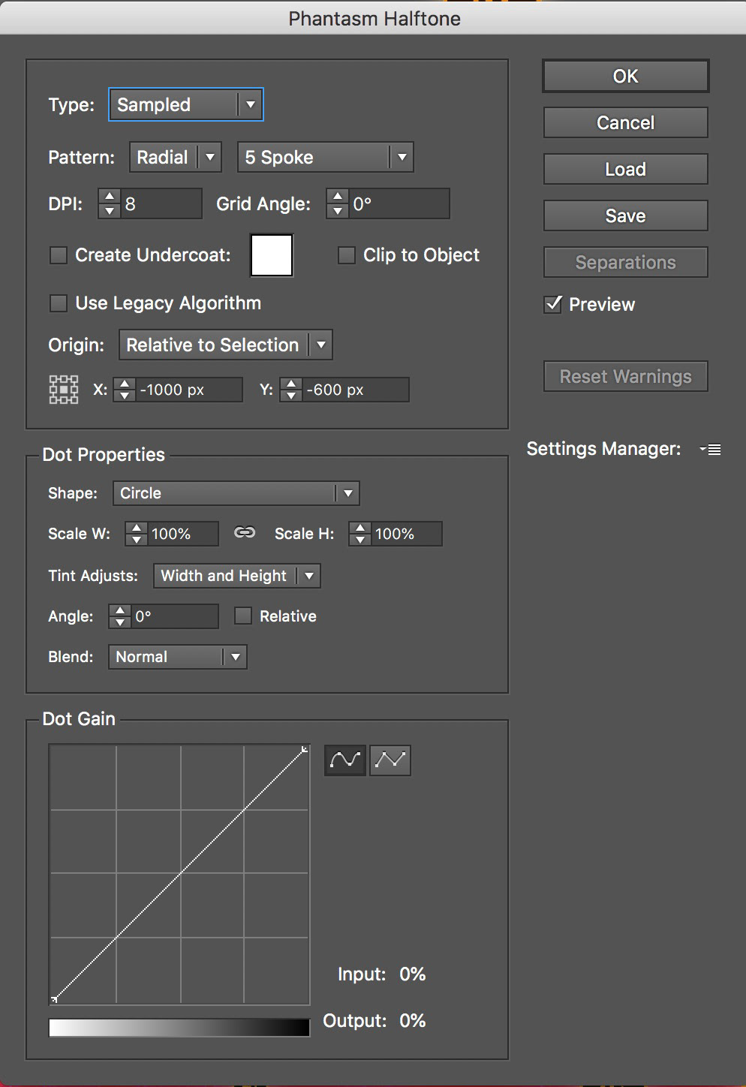This screenshot has height=1087, width=746.
Task: Click the Settings Manager label
Action: pyautogui.click(x=604, y=449)
